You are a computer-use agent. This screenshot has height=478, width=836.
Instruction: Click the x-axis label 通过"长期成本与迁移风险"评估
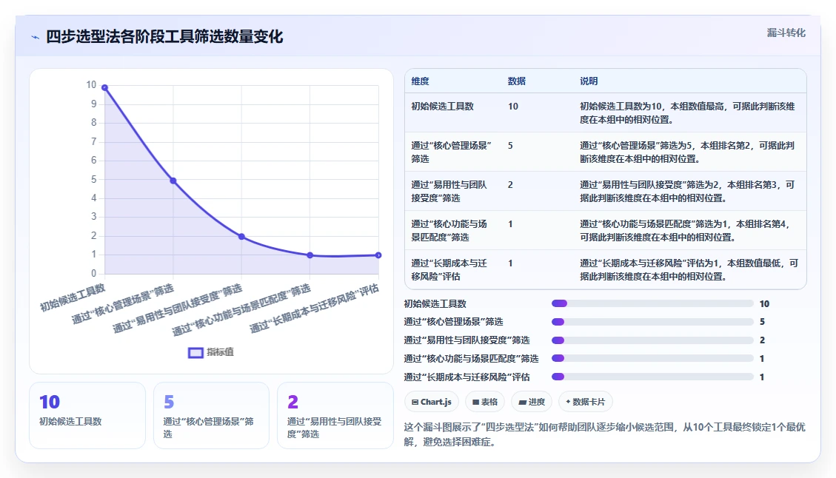point(314,309)
